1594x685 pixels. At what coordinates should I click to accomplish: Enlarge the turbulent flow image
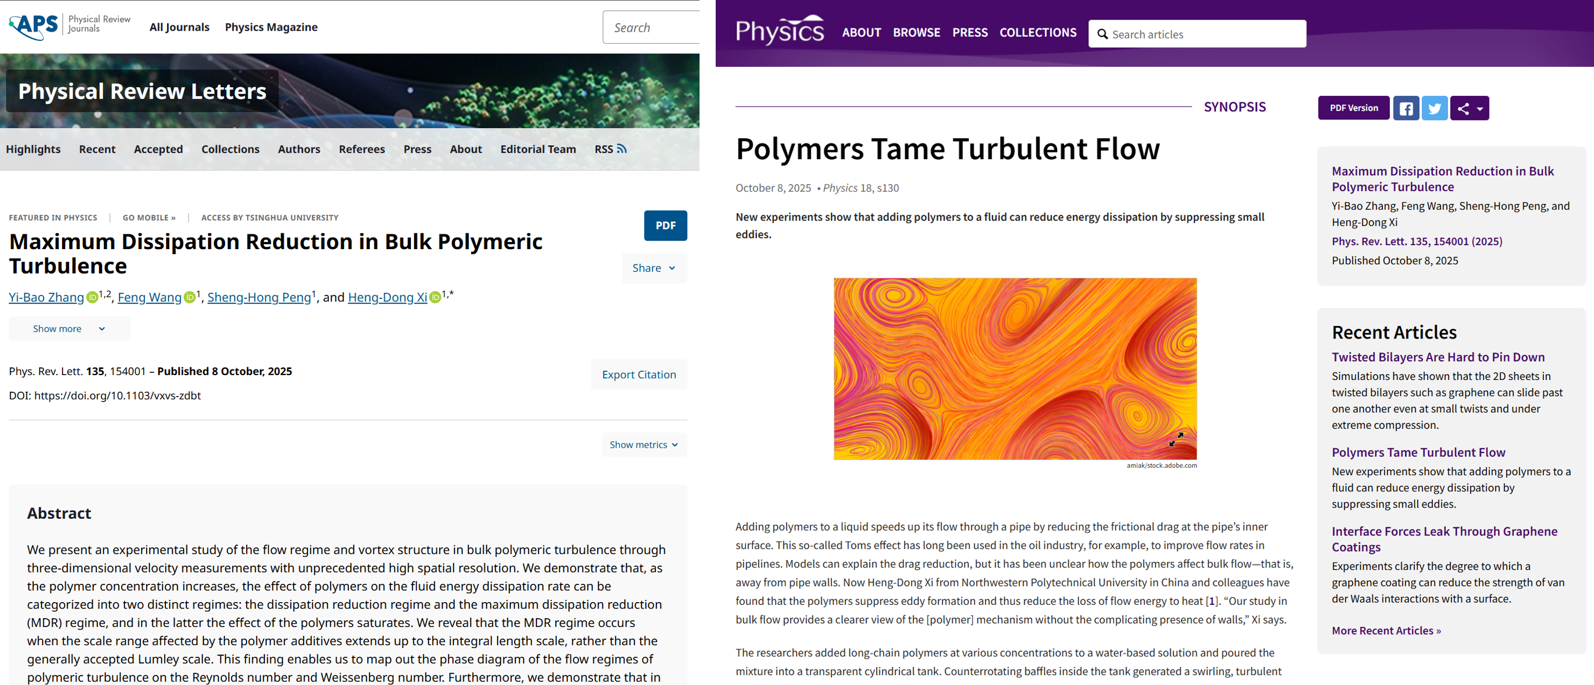click(x=1176, y=439)
